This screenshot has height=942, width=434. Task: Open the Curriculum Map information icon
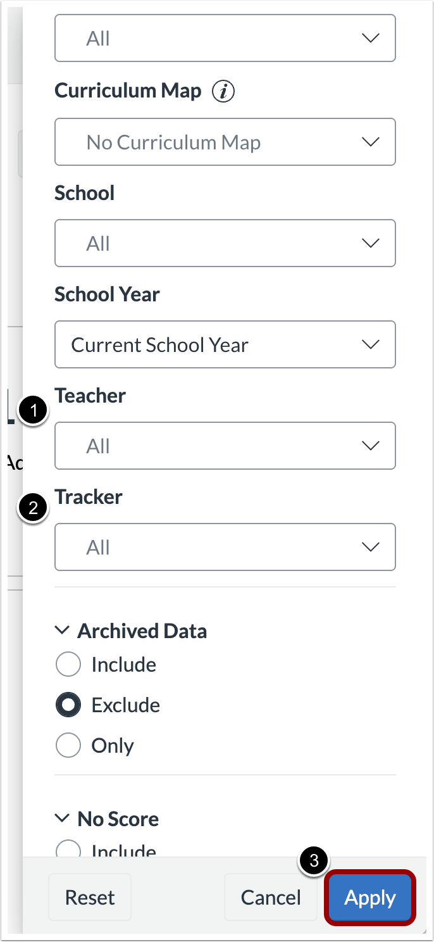point(223,91)
